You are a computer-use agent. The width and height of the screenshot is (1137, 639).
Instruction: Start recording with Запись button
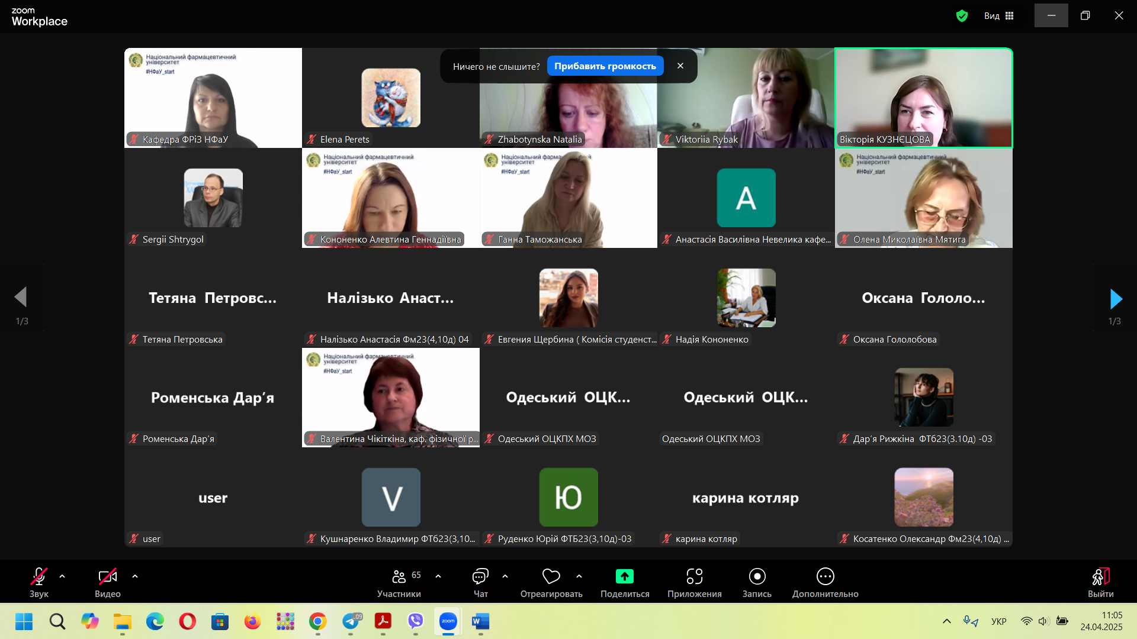[757, 582]
